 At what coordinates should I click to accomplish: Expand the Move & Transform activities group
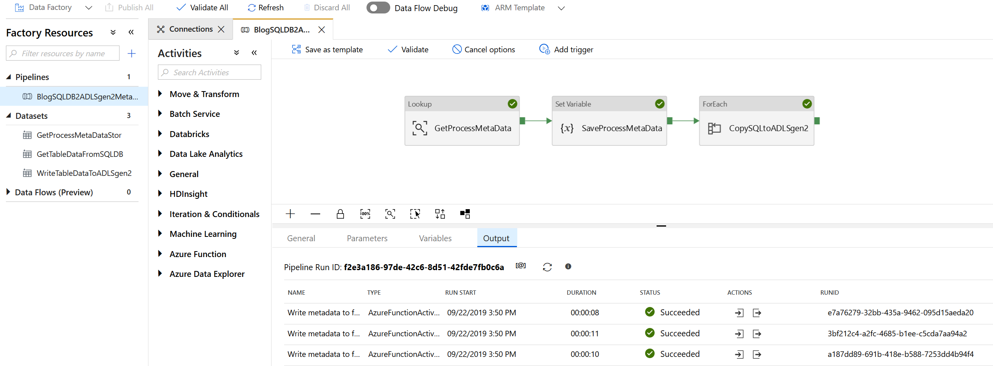[160, 94]
